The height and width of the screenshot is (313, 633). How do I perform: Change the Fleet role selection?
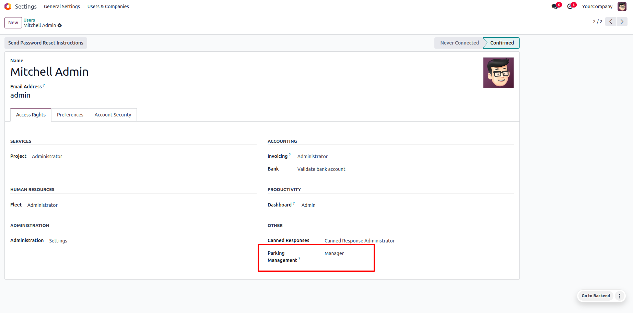coord(43,205)
